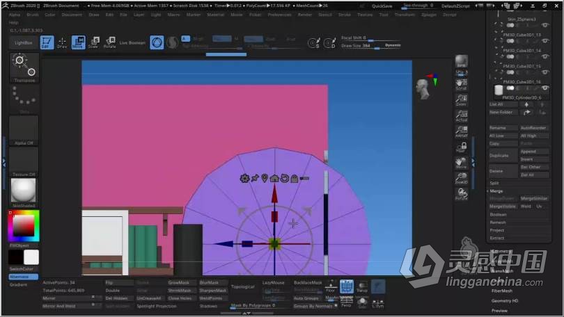The height and width of the screenshot is (317, 564).
Task: Click the gizmo sticky pin icon
Action: 255,178
